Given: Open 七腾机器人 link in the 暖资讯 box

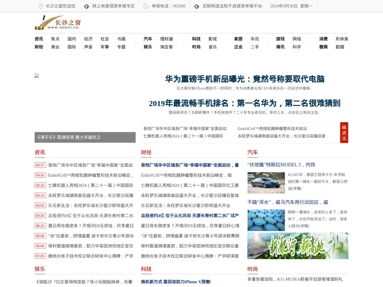Looking at the screenshot, I should click(x=183, y=136).
